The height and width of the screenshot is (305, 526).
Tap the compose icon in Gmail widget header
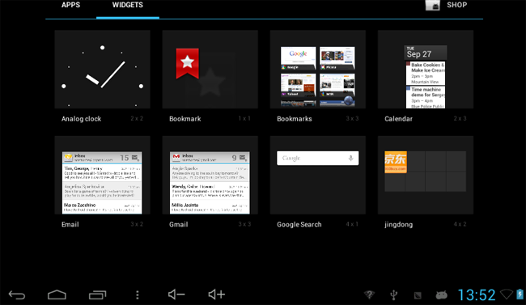(244, 158)
